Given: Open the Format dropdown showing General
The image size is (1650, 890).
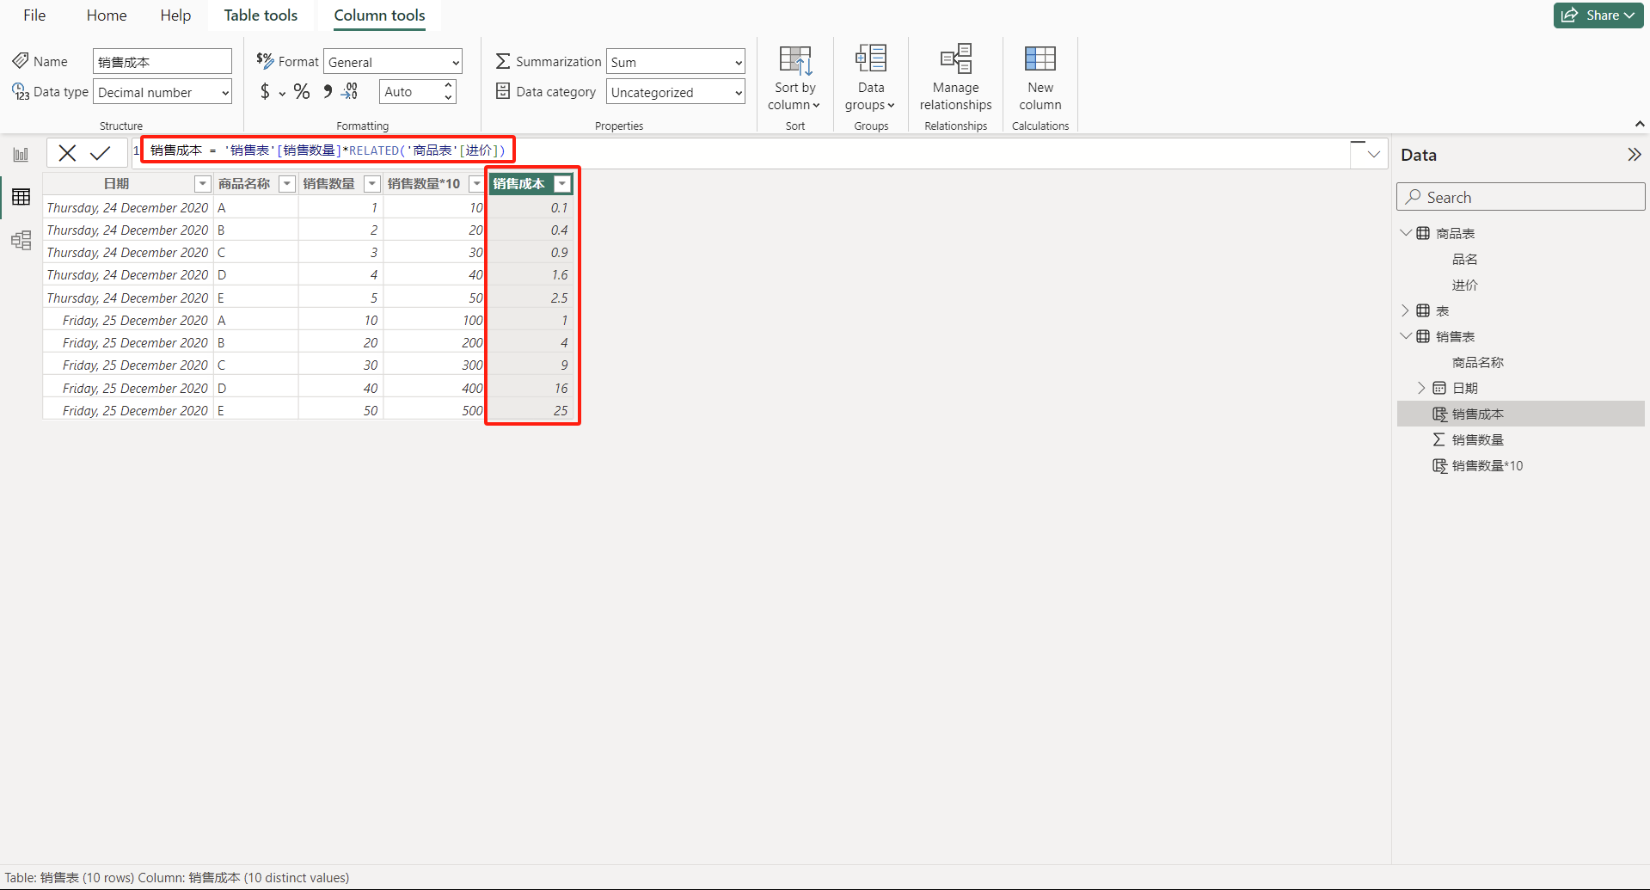Looking at the screenshot, I should point(393,62).
